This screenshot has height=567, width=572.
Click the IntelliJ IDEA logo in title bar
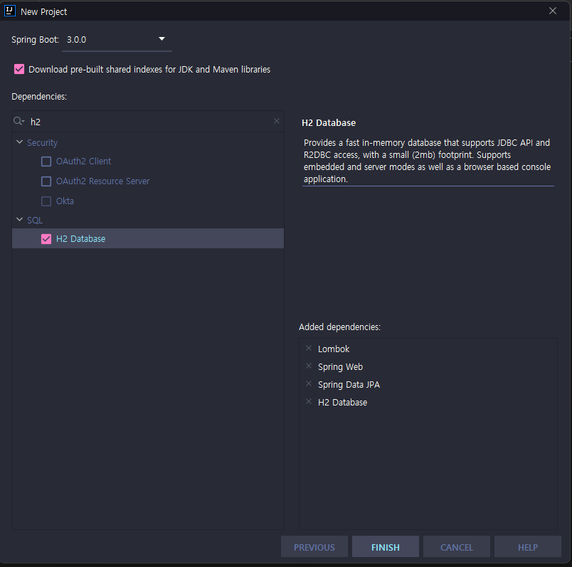[x=10, y=11]
